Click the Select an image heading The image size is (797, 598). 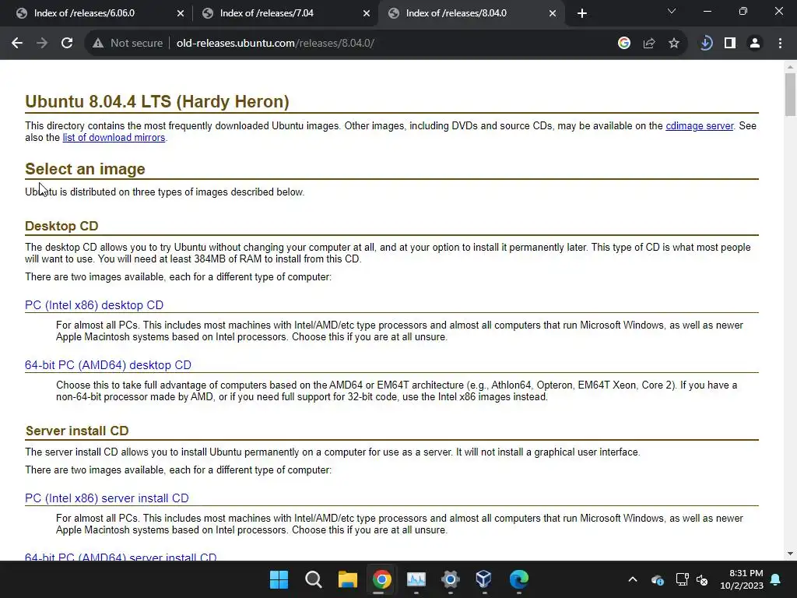click(85, 169)
